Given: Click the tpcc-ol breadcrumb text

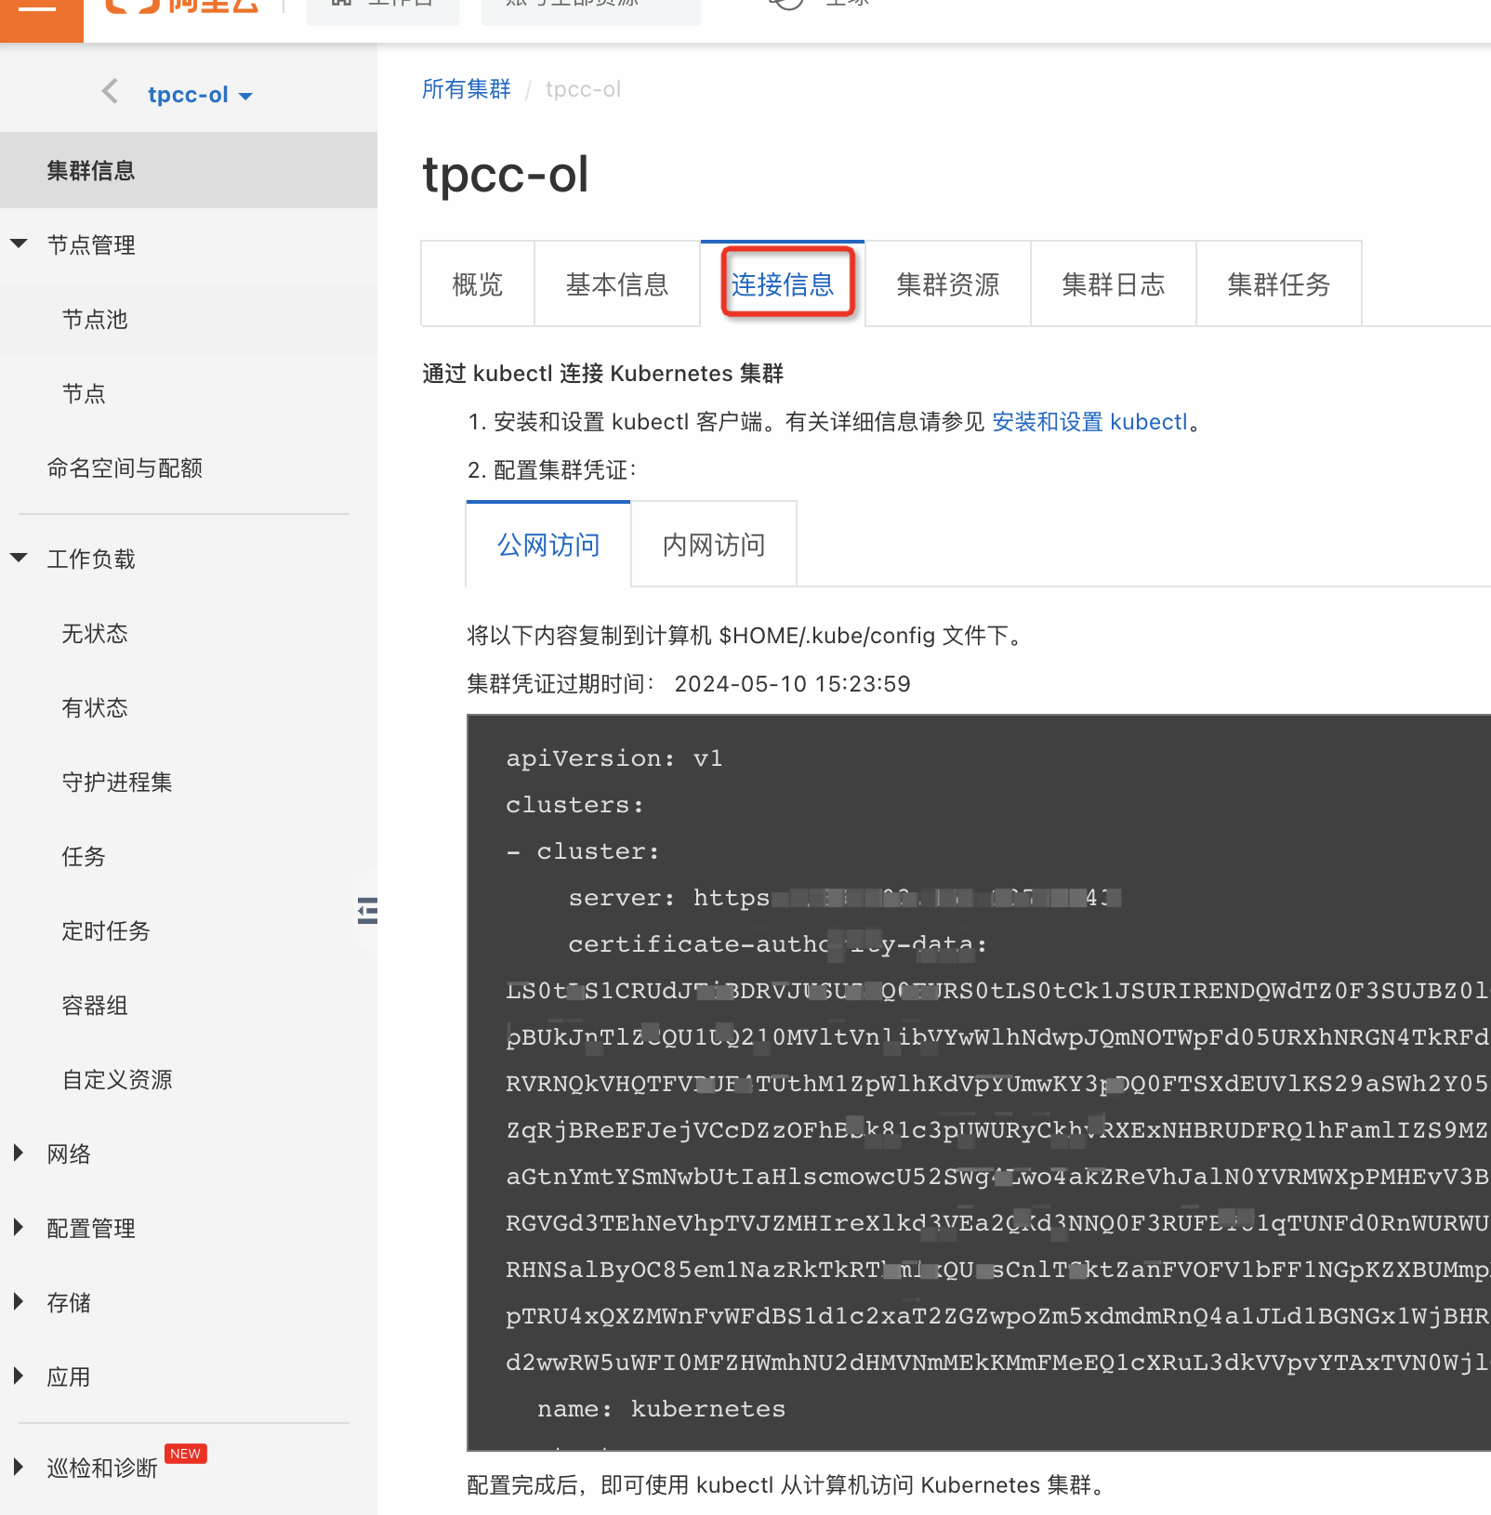Looking at the screenshot, I should pos(583,89).
